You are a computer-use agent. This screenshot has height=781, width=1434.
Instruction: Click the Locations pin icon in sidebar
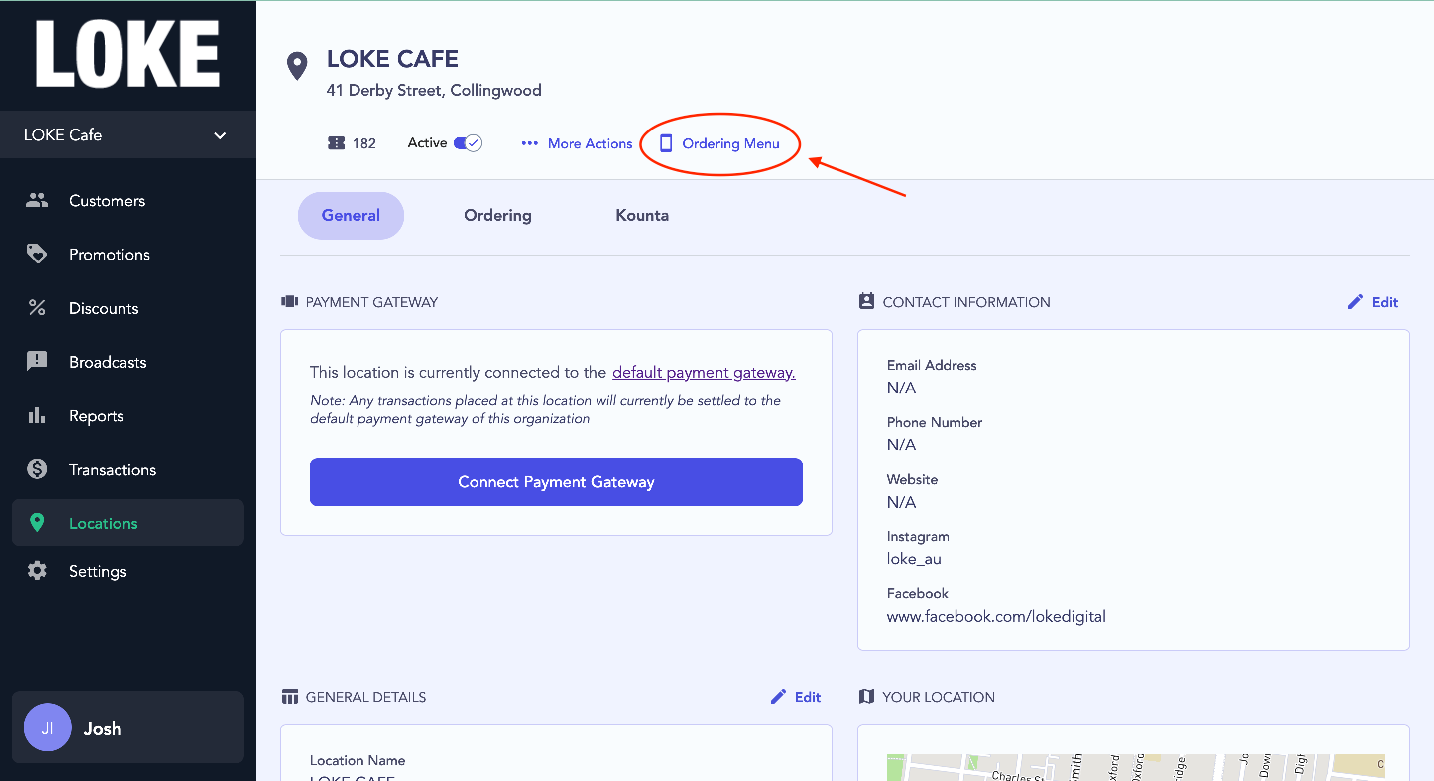click(37, 522)
